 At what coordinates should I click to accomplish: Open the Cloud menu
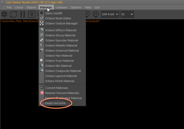point(19,7)
